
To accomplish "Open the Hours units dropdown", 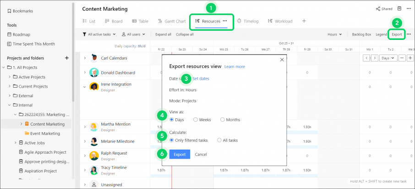I will coord(334,34).
